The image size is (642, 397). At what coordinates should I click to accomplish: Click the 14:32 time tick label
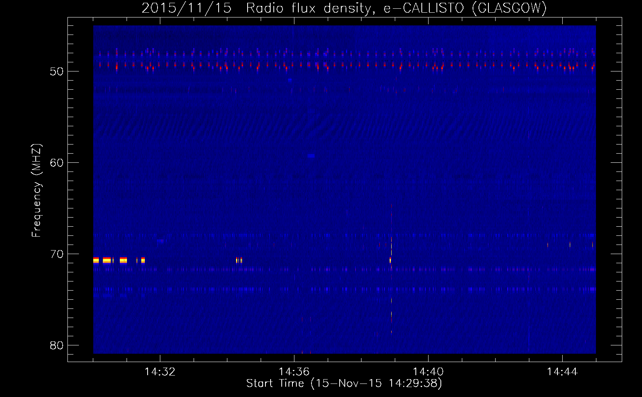pyautogui.click(x=160, y=372)
